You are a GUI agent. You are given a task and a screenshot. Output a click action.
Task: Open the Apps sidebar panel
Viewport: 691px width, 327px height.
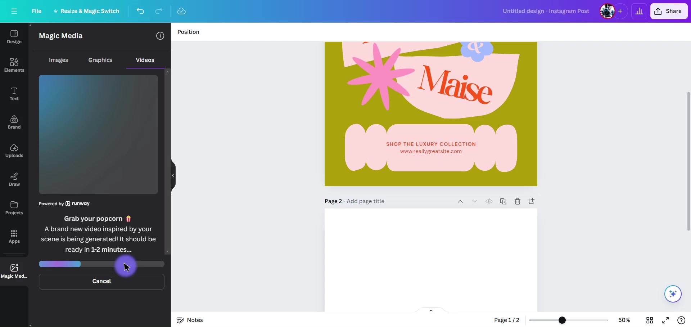pos(14,237)
